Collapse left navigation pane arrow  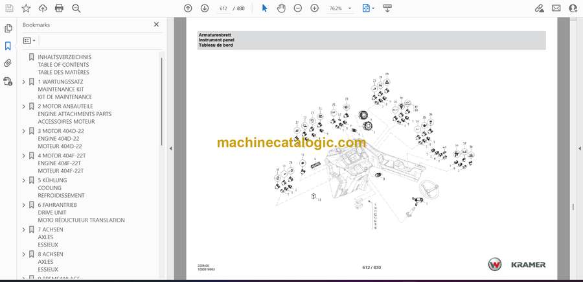click(170, 148)
